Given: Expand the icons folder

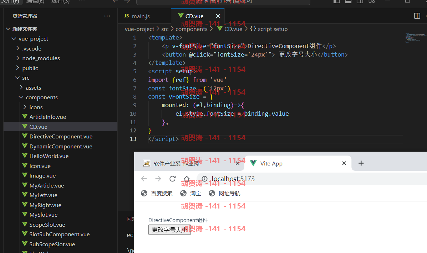Looking at the screenshot, I should [60, 107].
